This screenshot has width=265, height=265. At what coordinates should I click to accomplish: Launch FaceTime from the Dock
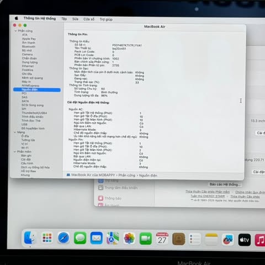pyautogui.click(x=146, y=239)
